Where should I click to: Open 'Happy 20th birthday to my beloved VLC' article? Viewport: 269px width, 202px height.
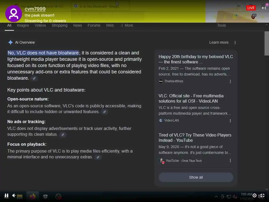pos(195,59)
